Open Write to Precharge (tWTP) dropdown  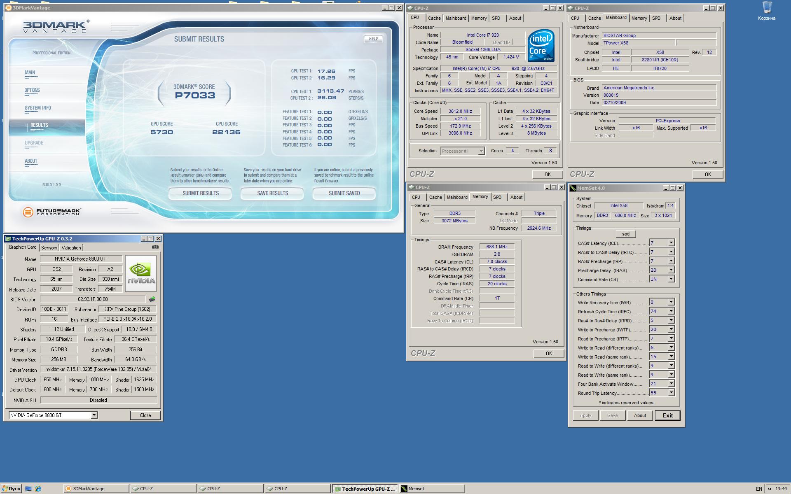[671, 329]
